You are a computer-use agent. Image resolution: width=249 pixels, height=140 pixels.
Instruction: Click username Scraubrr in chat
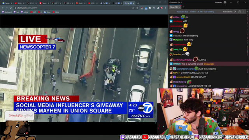[x=177, y=54]
